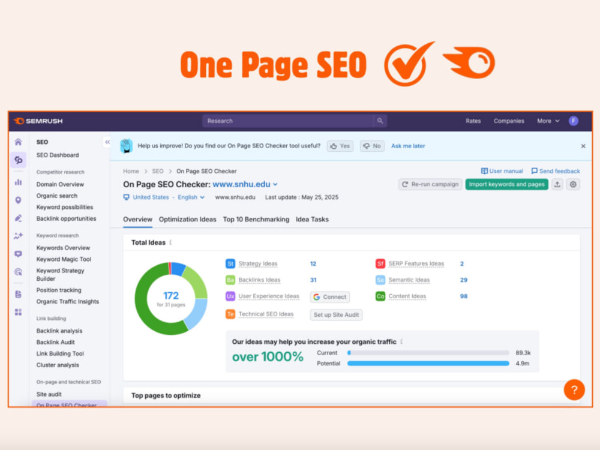Click the Content Ideas count 98
Viewport: 600px width, 450px height.
point(464,296)
